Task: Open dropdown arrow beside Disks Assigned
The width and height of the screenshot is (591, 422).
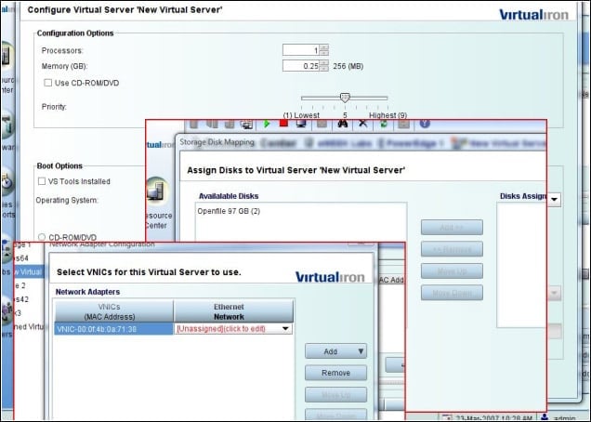Action: 555,200
